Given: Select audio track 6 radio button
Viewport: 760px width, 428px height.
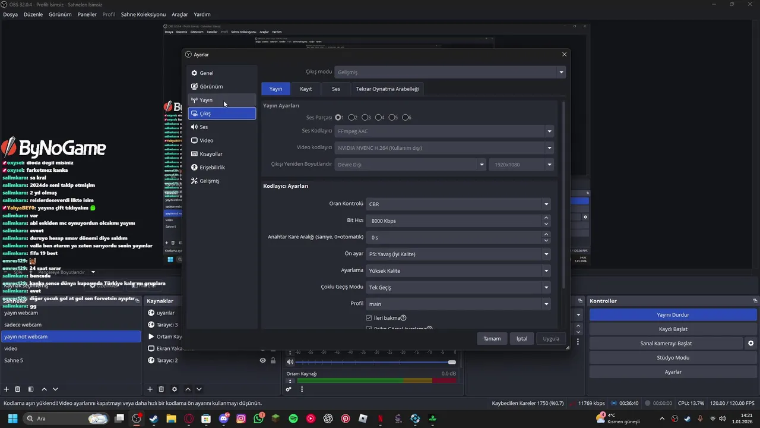Looking at the screenshot, I should pos(406,118).
